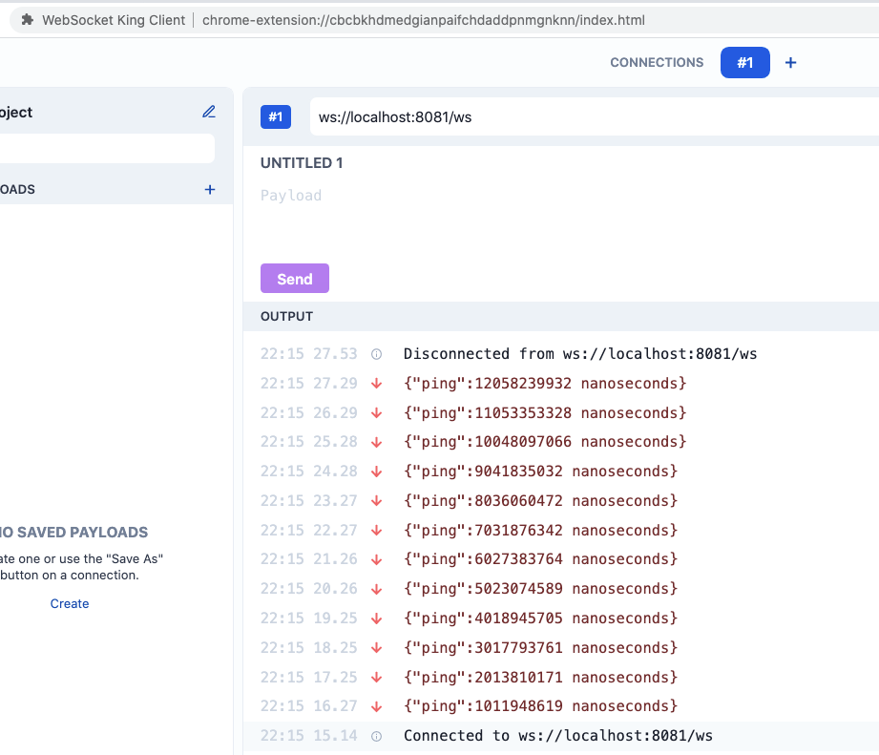The height and width of the screenshot is (755, 879).
Task: Click the Create link
Action: 70,603
